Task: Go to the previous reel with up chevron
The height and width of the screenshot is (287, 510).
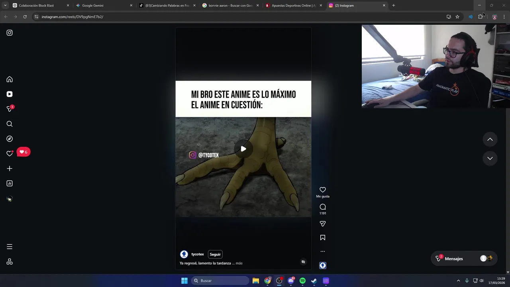Action: [490, 140]
